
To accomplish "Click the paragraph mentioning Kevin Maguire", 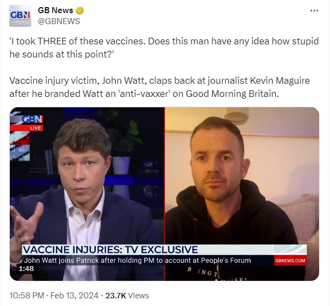I will pos(160,87).
